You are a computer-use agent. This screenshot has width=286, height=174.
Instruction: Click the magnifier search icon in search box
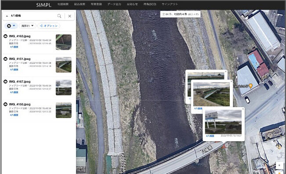[x=59, y=16]
